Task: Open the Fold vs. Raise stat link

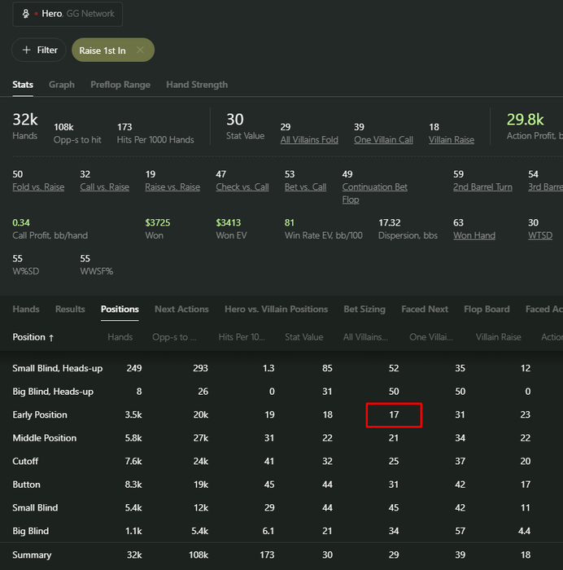Action: tap(38, 187)
